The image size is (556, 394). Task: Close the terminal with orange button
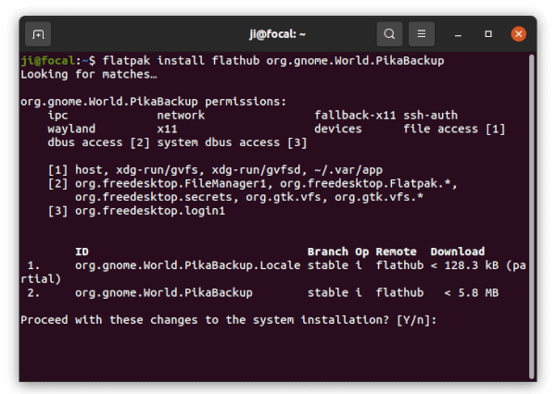(x=518, y=34)
